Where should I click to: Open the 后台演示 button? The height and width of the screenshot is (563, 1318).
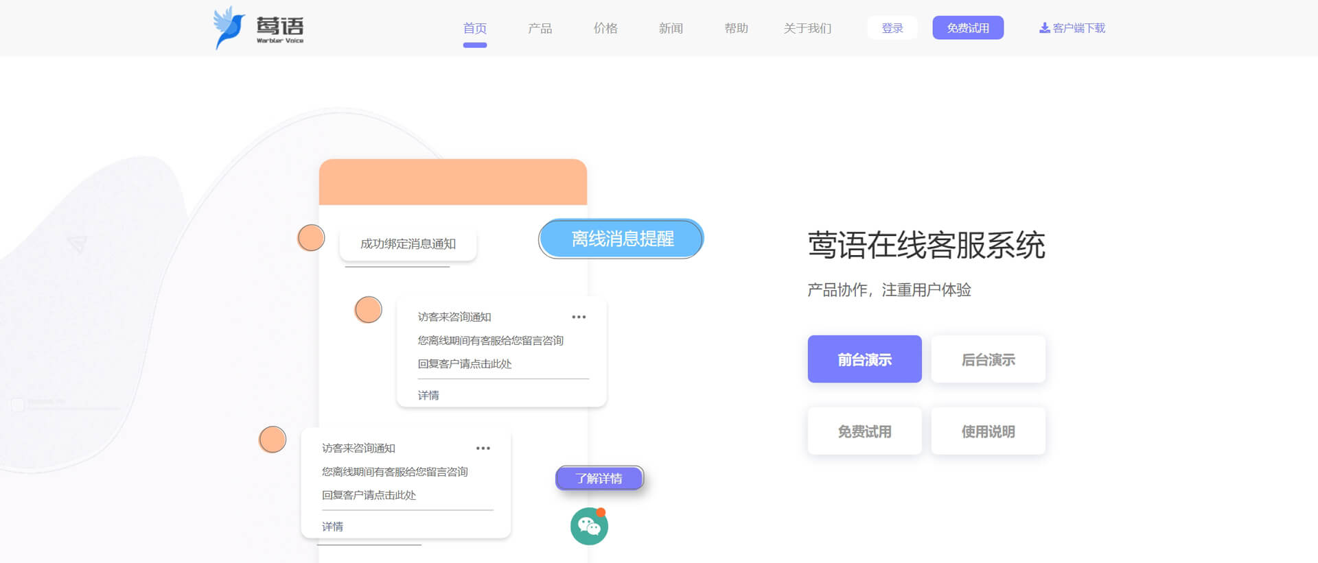tap(988, 359)
